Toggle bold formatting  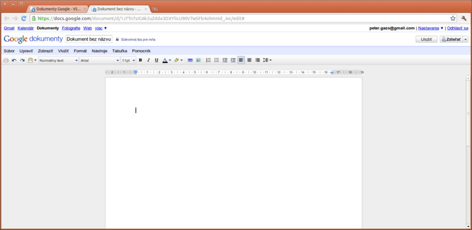pos(140,60)
